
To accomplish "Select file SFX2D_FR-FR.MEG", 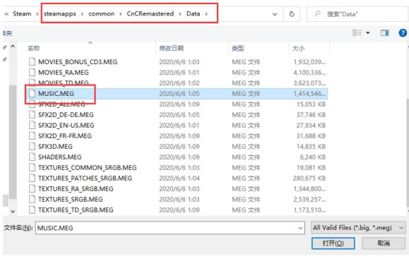I will coord(65,136).
